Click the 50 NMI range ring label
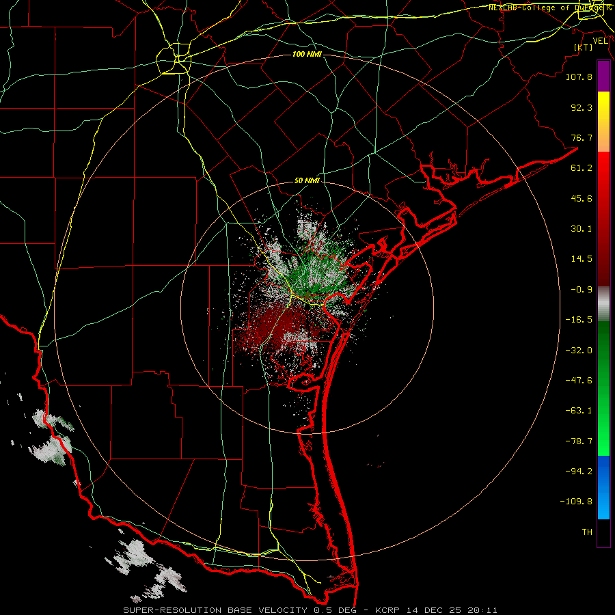Image resolution: width=615 pixels, height=615 pixels. coord(307,181)
